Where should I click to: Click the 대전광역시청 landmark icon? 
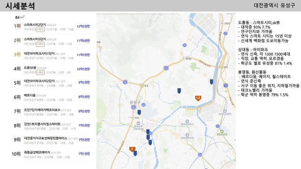point(187,135)
